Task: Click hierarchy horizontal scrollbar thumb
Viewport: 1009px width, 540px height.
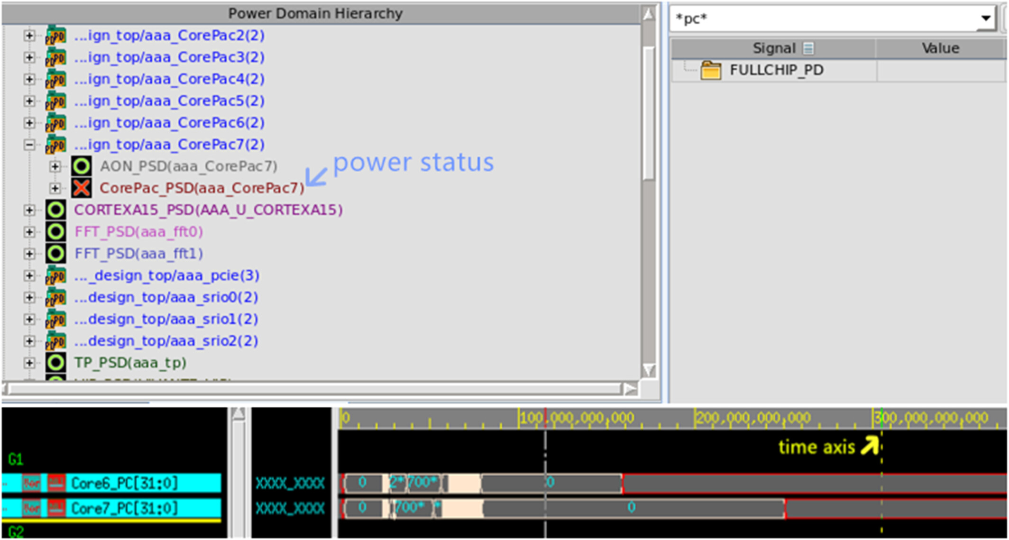Action: (315, 389)
